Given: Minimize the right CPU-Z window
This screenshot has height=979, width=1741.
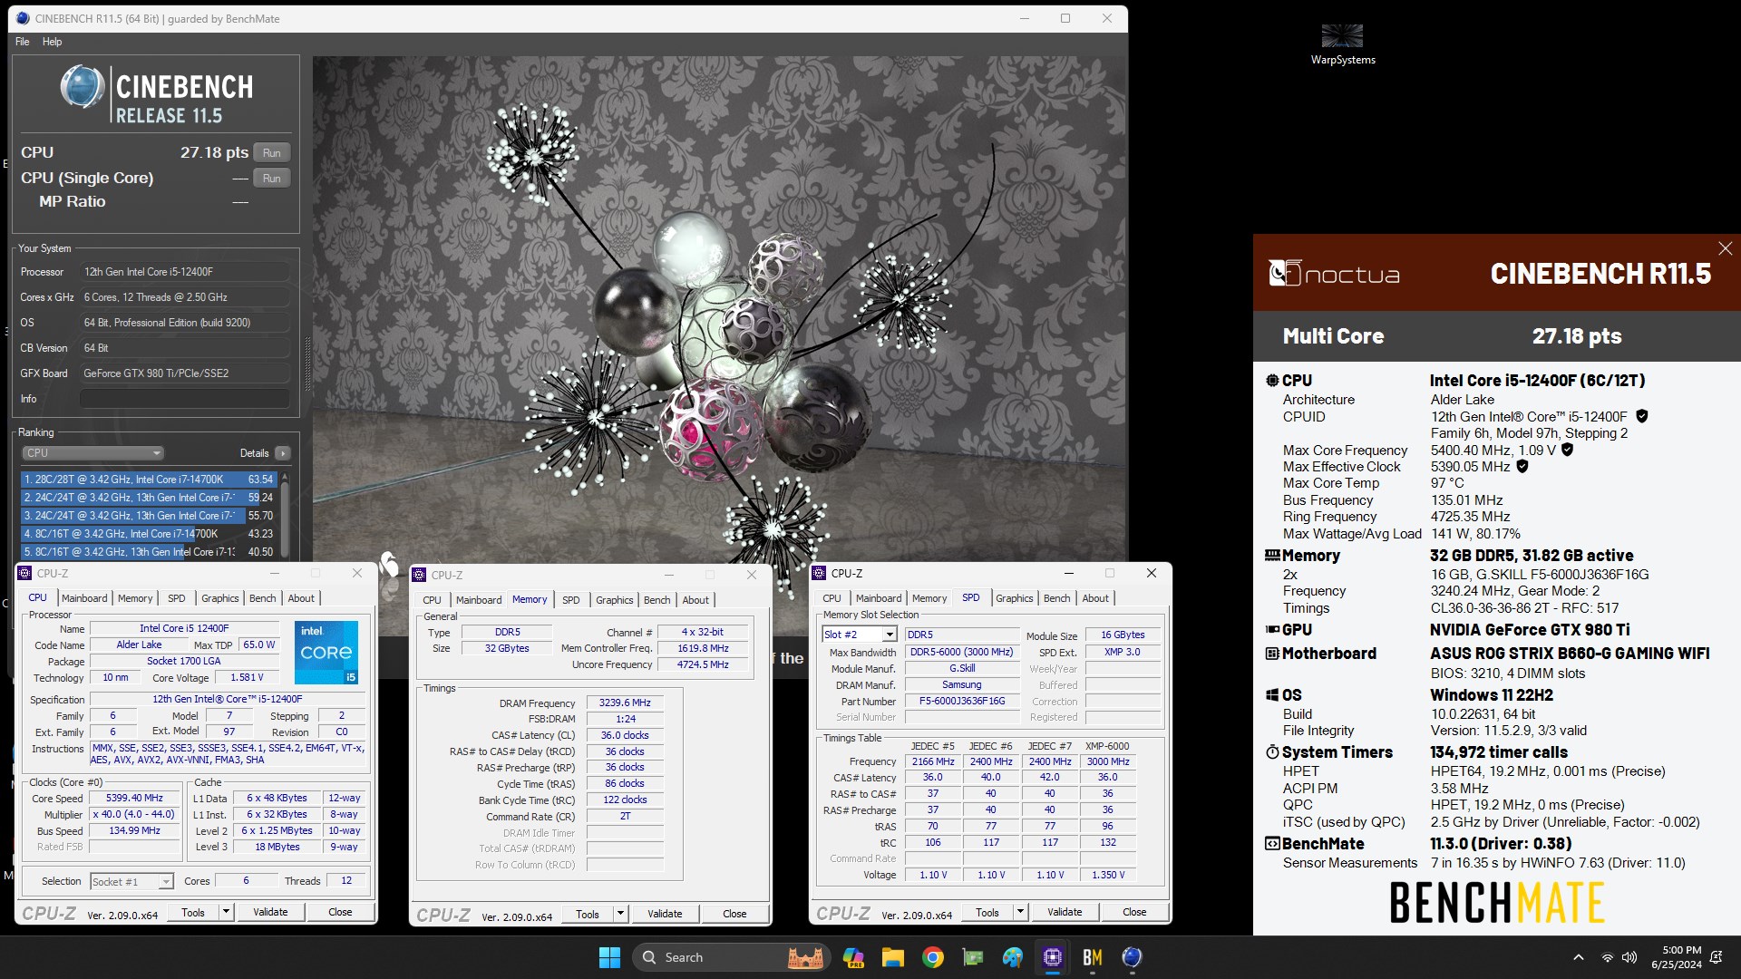Looking at the screenshot, I should click(1068, 573).
